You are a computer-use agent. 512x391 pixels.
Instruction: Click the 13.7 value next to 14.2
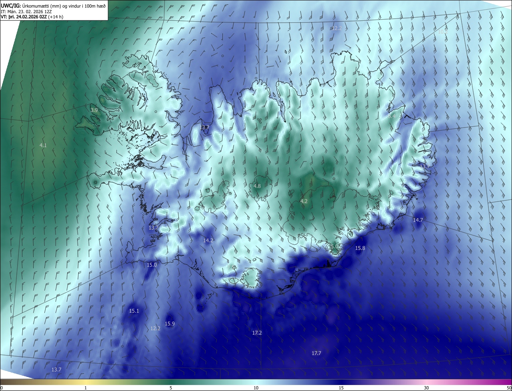pyautogui.click(x=154, y=227)
